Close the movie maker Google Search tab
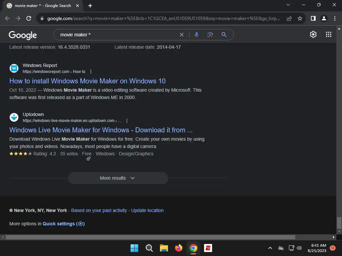The width and height of the screenshot is (342, 256). pos(77,6)
